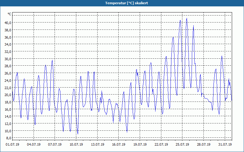The image size is (244, 152).
Task: Click the 20,0 temperature axis label
Action: point(8,95)
